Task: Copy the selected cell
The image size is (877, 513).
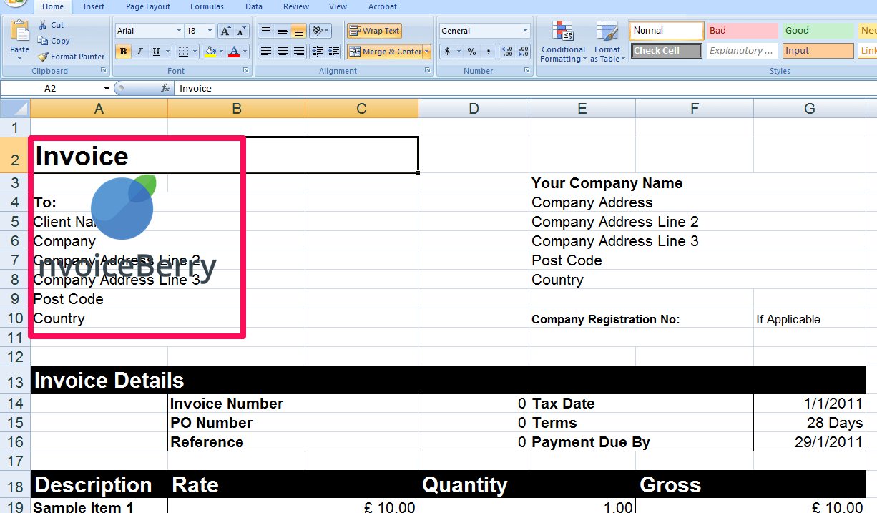Action: [x=54, y=41]
